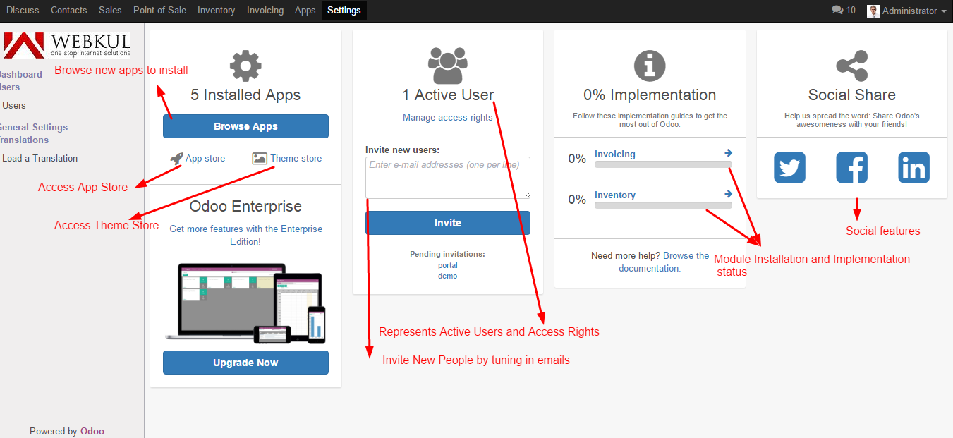Image resolution: width=953 pixels, height=438 pixels.
Task: Click the rocket icon beside App store
Action: click(176, 159)
